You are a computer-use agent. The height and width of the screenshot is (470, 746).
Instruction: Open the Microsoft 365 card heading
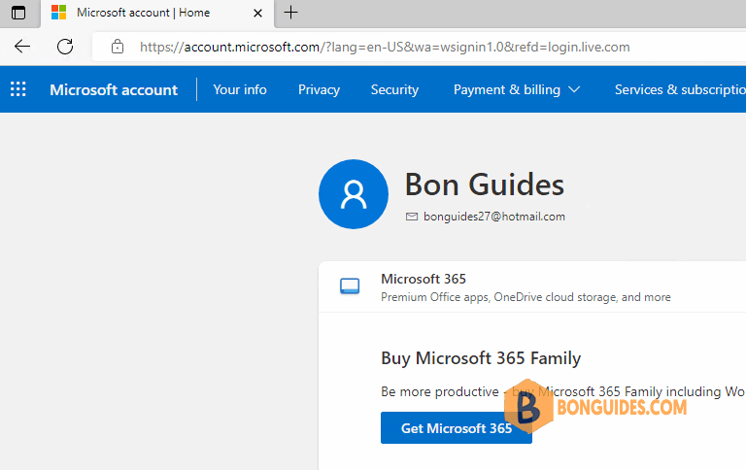[x=424, y=279]
